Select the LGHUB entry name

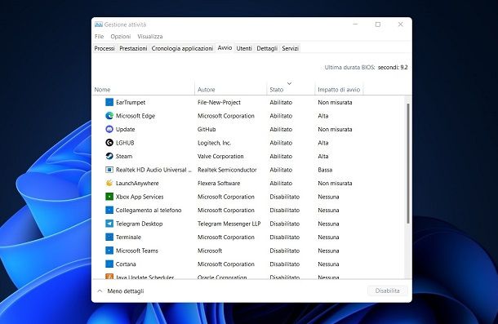125,143
